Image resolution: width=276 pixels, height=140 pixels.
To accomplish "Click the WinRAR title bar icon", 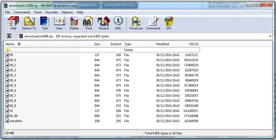I will 5,5.
